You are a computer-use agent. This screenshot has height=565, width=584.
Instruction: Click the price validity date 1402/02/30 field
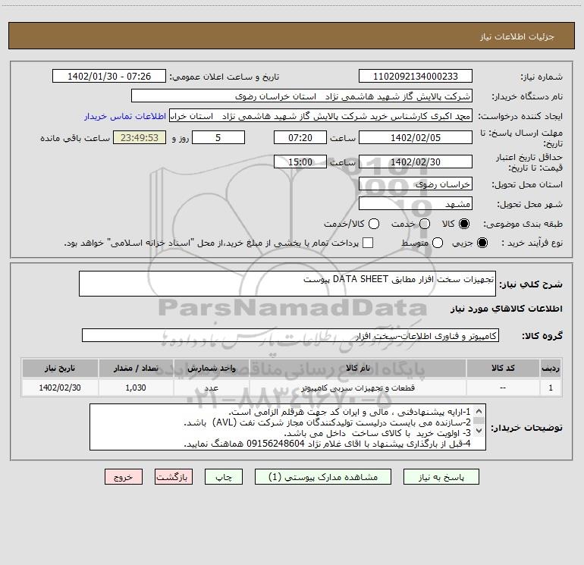pyautogui.click(x=416, y=162)
